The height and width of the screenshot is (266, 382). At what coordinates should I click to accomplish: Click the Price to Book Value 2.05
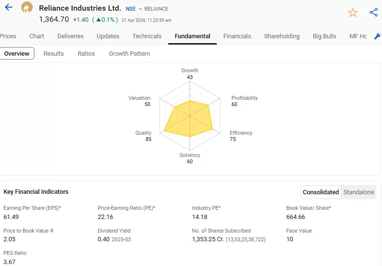point(10,239)
